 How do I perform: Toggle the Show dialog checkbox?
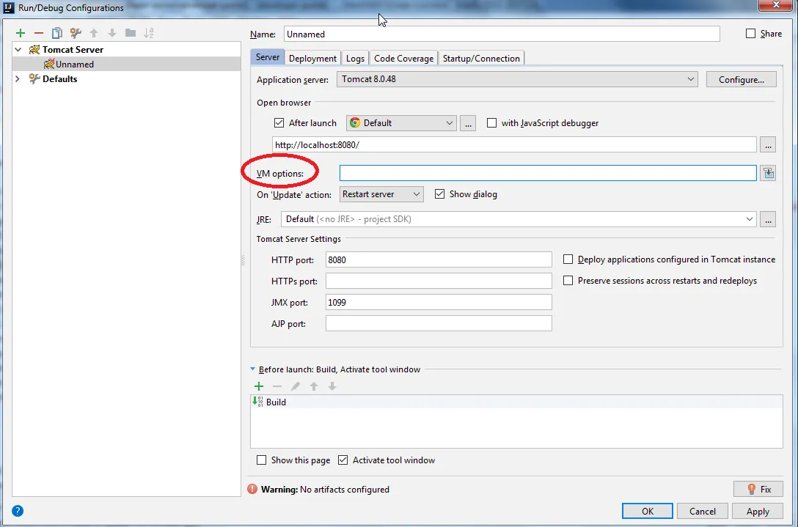pos(440,194)
